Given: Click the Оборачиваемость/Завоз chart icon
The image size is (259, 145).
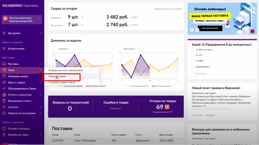Looking at the screenshot, I should [x=4, y=89].
